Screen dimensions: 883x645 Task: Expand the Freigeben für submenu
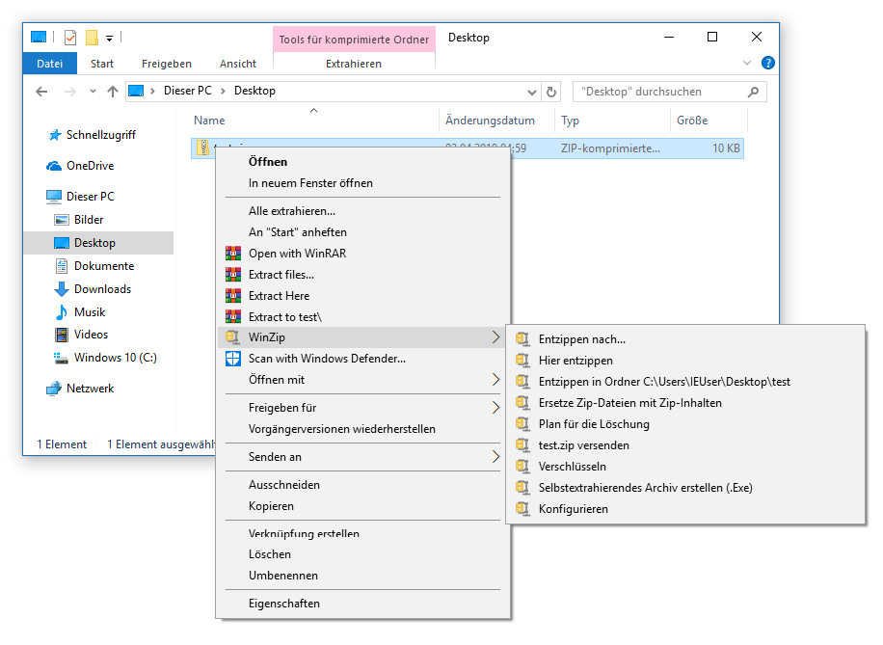point(495,407)
